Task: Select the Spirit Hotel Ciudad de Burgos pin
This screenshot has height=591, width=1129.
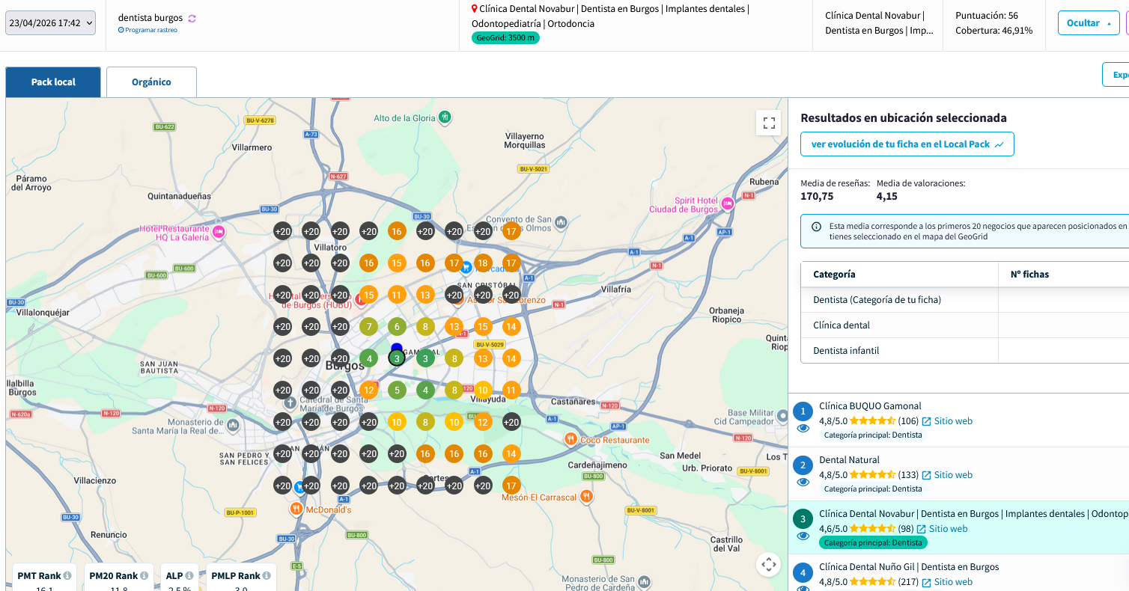Action: coord(727,202)
